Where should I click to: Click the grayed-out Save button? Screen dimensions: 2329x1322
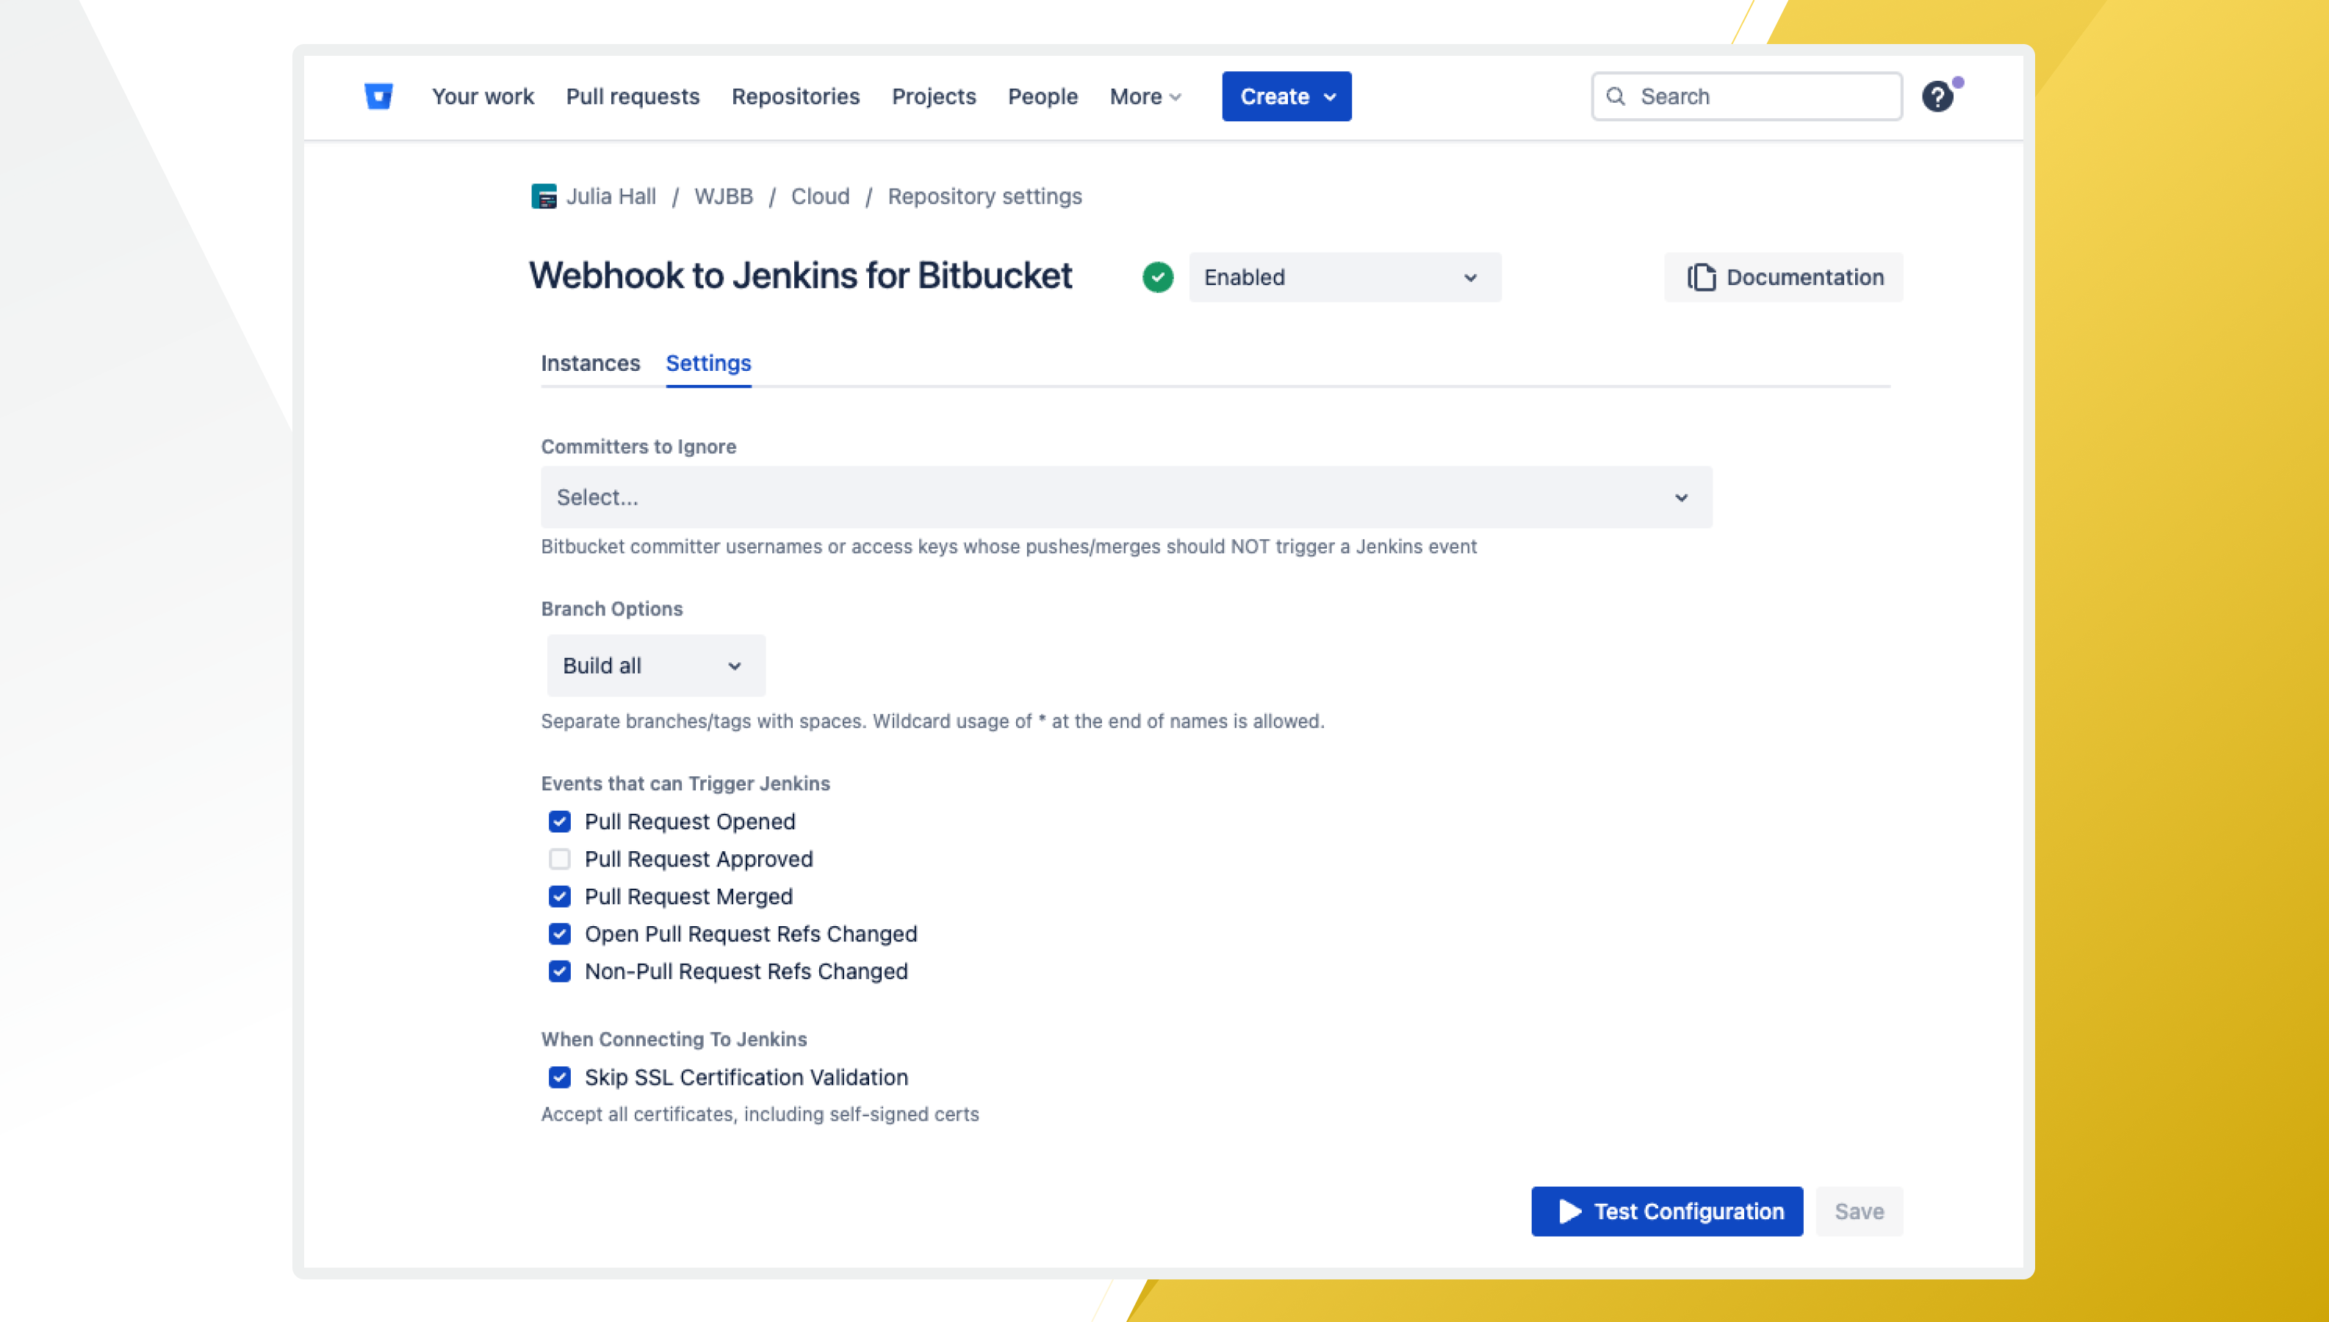pos(1859,1211)
